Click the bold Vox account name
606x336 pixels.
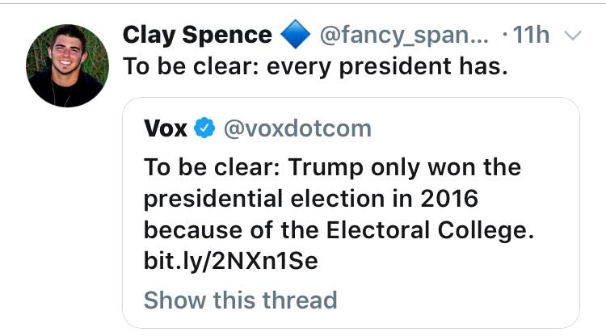[x=166, y=128]
